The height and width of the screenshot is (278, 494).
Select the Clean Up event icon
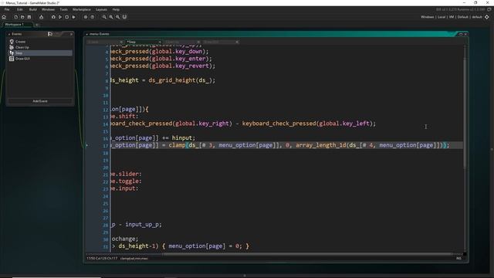click(12, 47)
